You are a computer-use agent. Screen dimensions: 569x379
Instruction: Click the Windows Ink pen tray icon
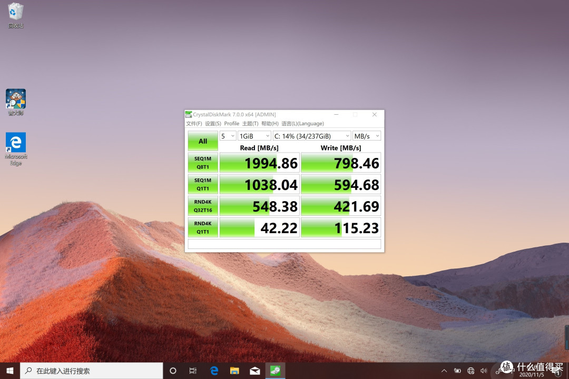point(499,371)
